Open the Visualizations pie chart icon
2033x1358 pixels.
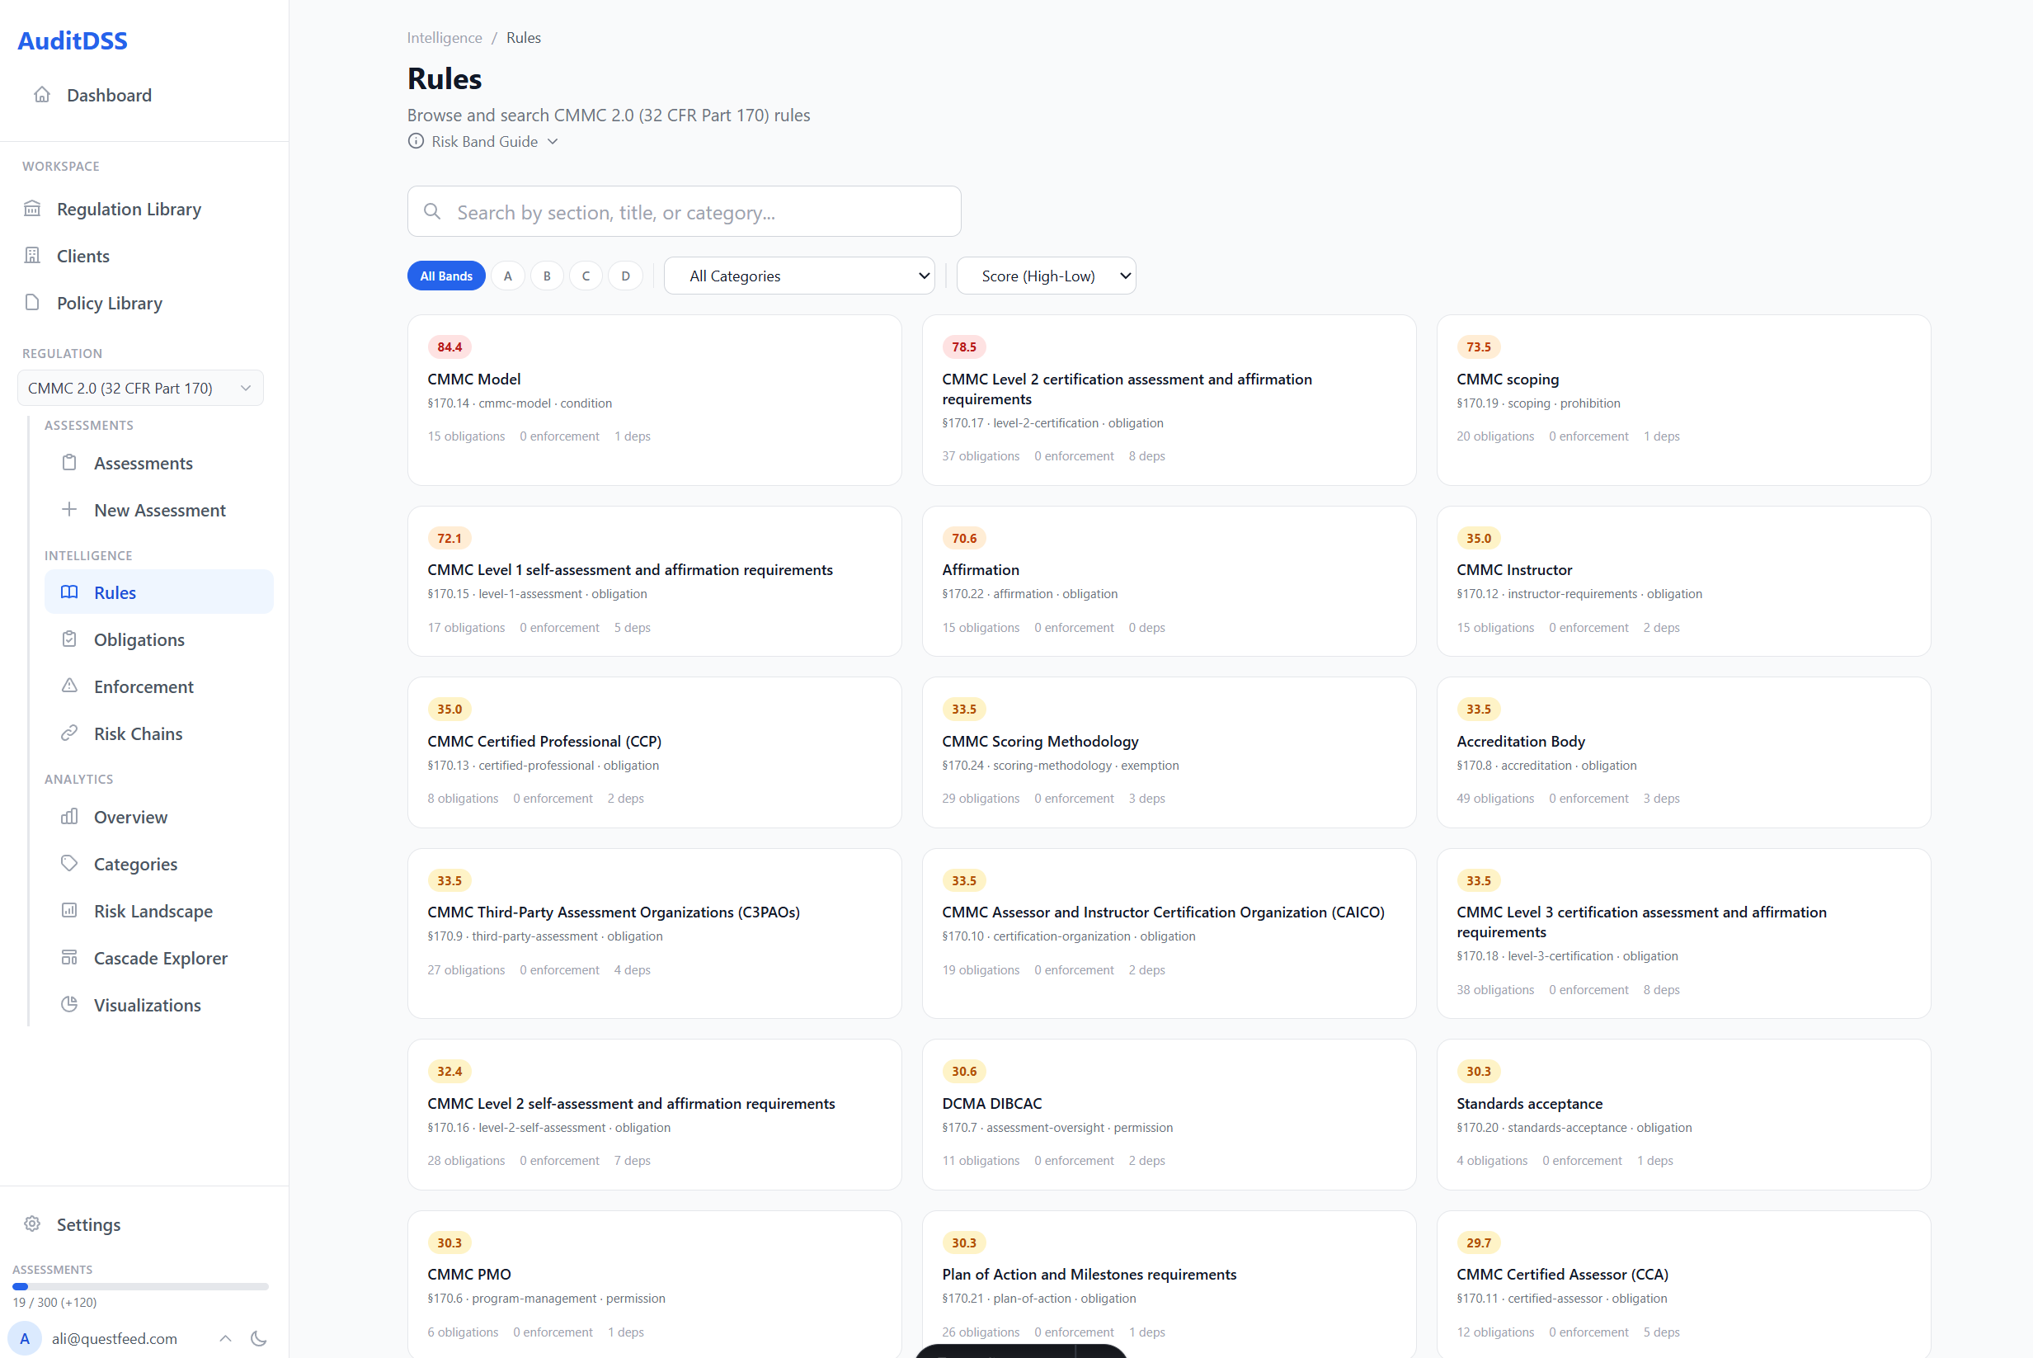70,1005
